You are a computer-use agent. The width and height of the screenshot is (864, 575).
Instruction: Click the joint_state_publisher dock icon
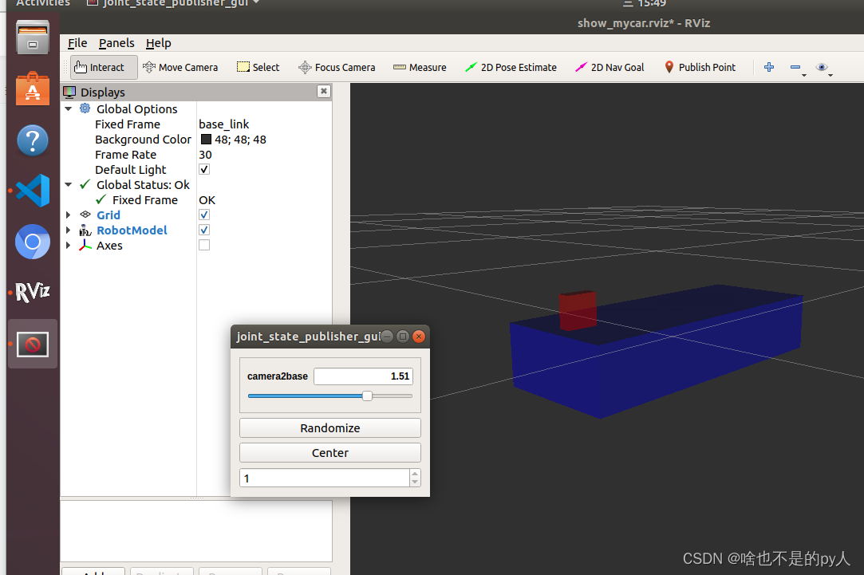click(33, 345)
